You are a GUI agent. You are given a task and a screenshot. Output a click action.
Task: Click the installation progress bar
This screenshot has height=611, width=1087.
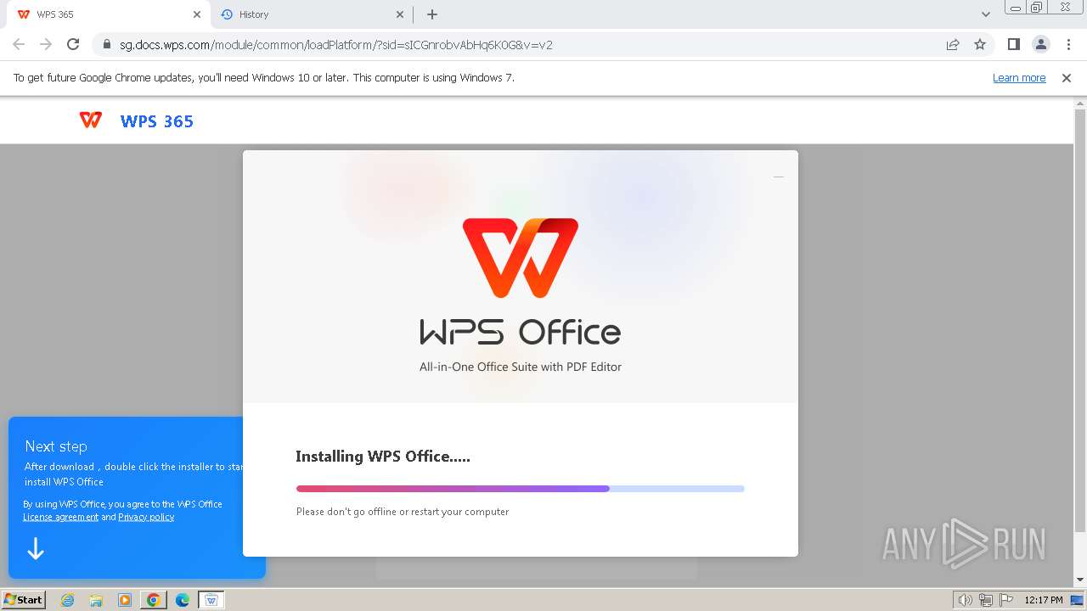(520, 489)
